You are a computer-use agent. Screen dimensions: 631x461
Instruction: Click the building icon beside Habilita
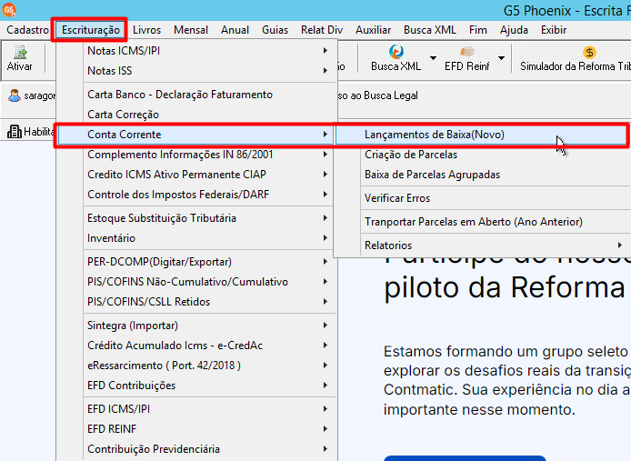point(15,131)
